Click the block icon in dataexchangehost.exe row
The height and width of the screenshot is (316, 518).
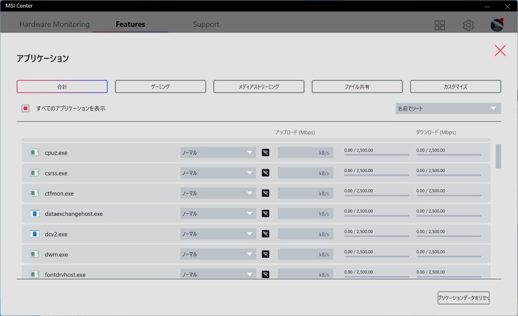pyautogui.click(x=266, y=213)
